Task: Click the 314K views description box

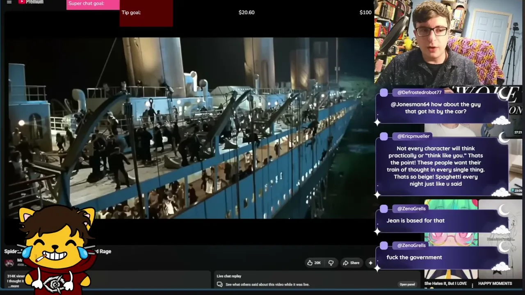Action: click(x=107, y=281)
